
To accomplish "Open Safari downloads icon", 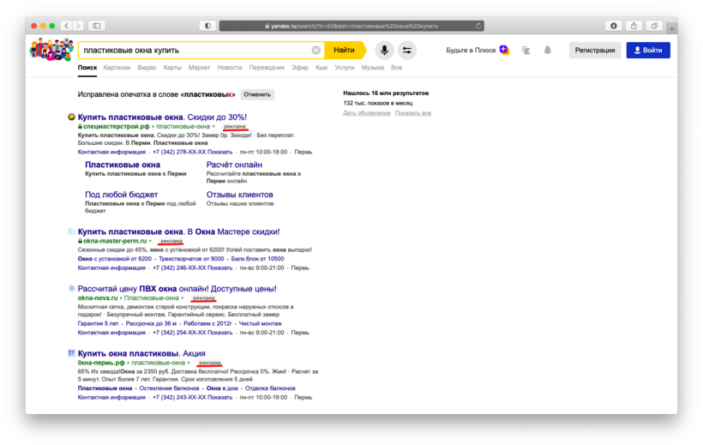I will 613,26.
